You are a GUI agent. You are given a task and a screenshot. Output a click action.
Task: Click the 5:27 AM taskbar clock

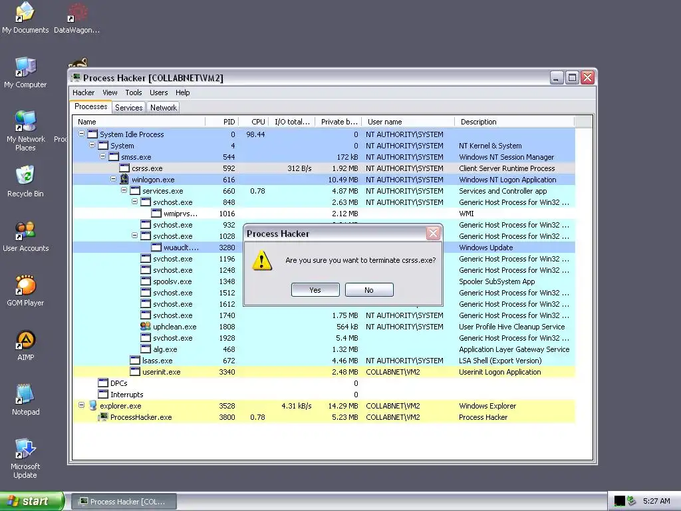656,501
